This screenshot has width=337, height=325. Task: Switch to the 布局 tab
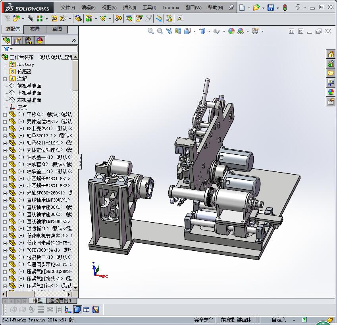click(x=35, y=29)
